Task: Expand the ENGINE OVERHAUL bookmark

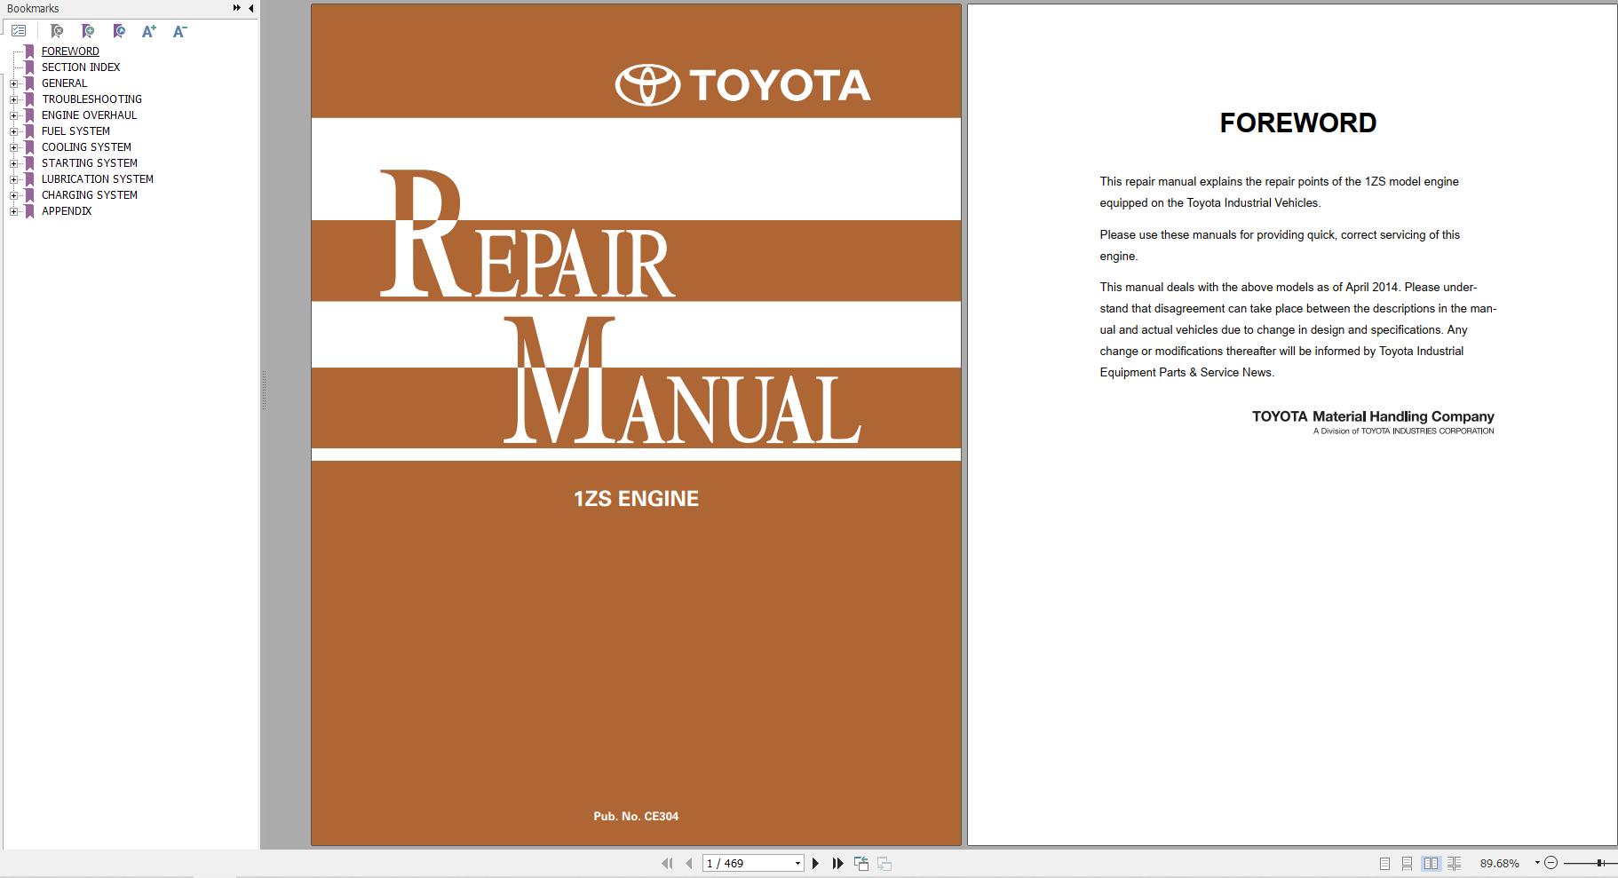Action: (14, 115)
